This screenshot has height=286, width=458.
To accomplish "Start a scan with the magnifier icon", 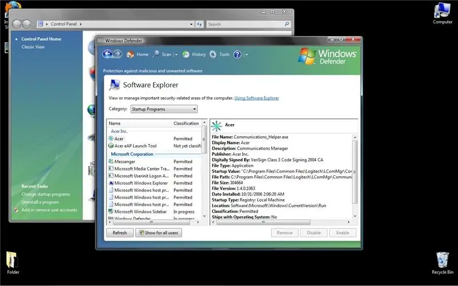I will [x=156, y=54].
